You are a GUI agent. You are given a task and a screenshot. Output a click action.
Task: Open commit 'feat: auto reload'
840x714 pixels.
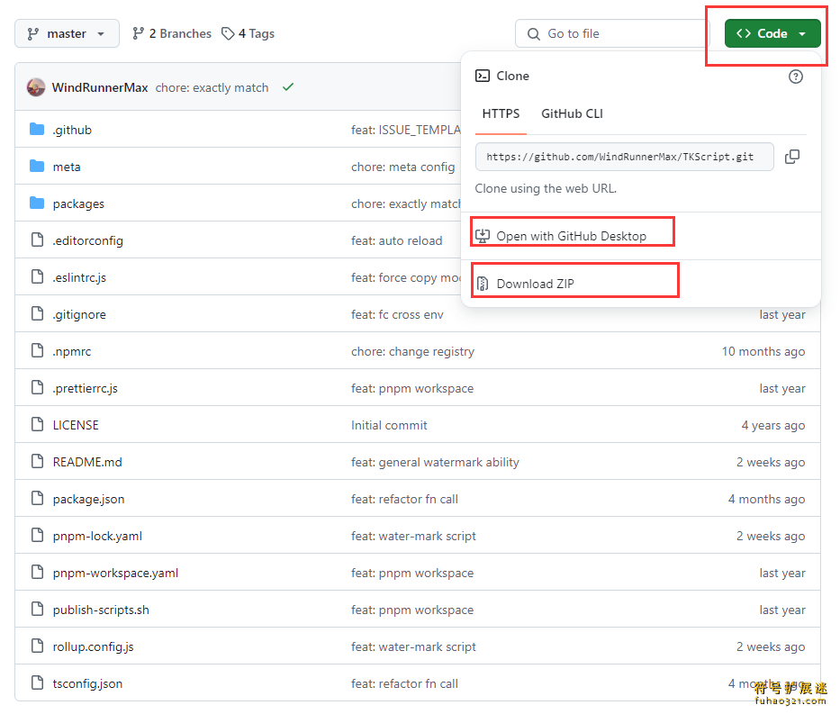pyautogui.click(x=396, y=241)
